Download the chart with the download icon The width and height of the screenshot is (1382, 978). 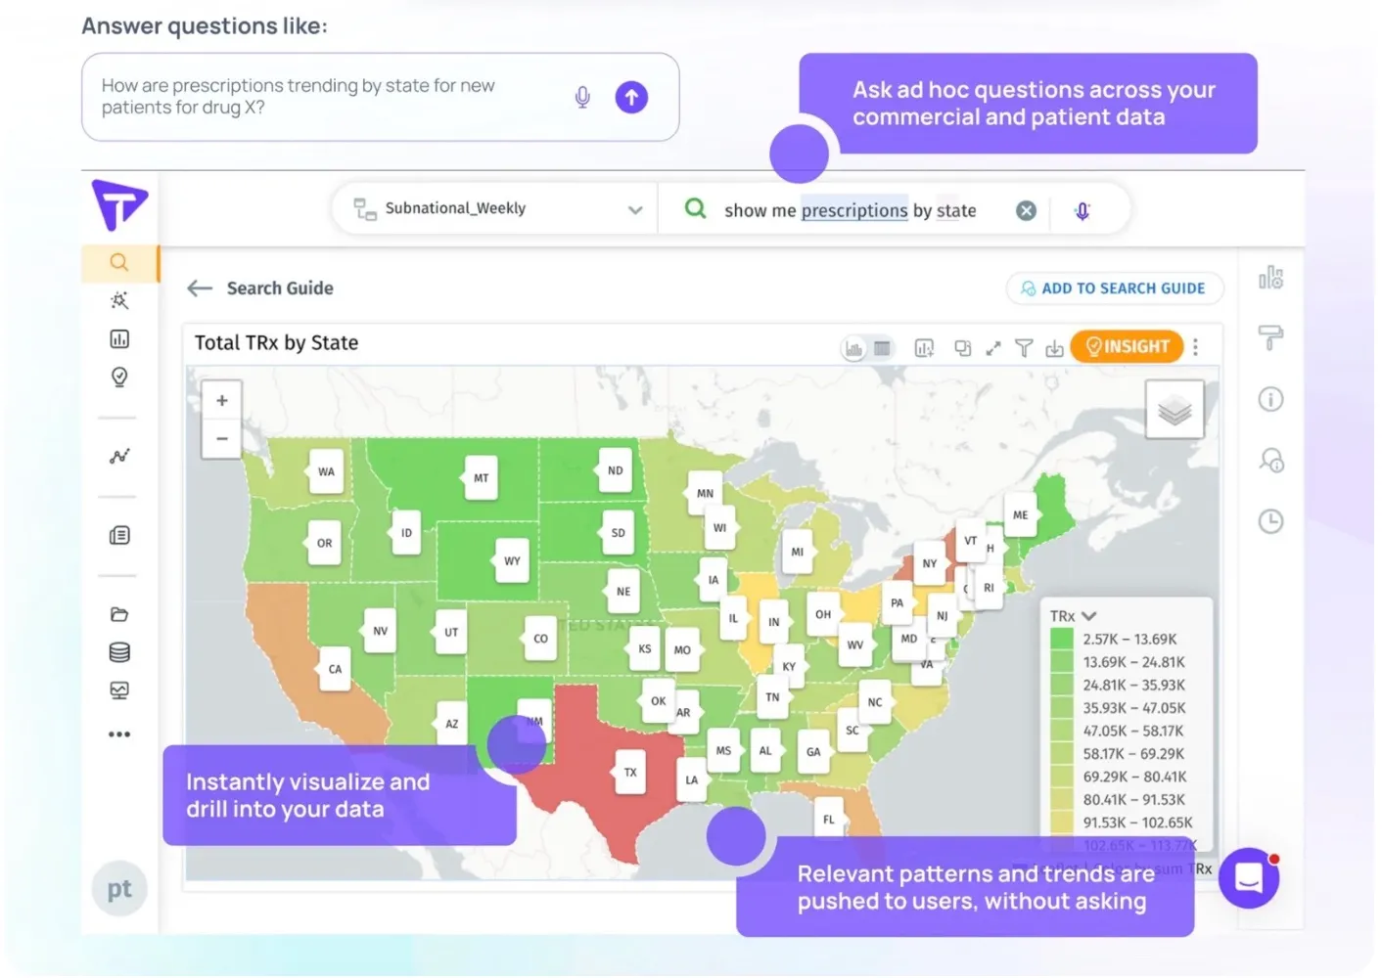pos(1054,348)
